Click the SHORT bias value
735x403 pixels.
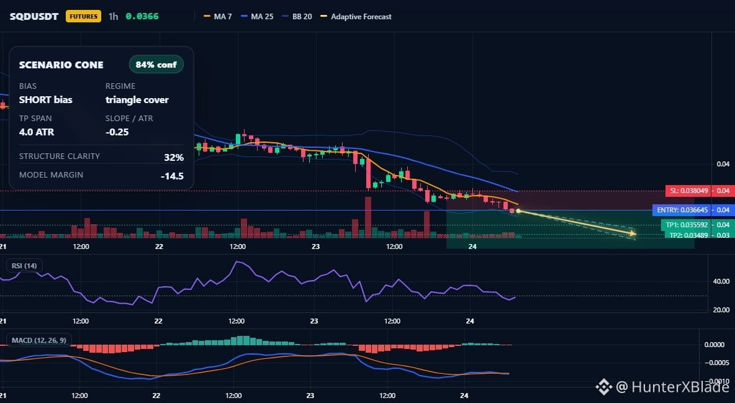pos(46,99)
